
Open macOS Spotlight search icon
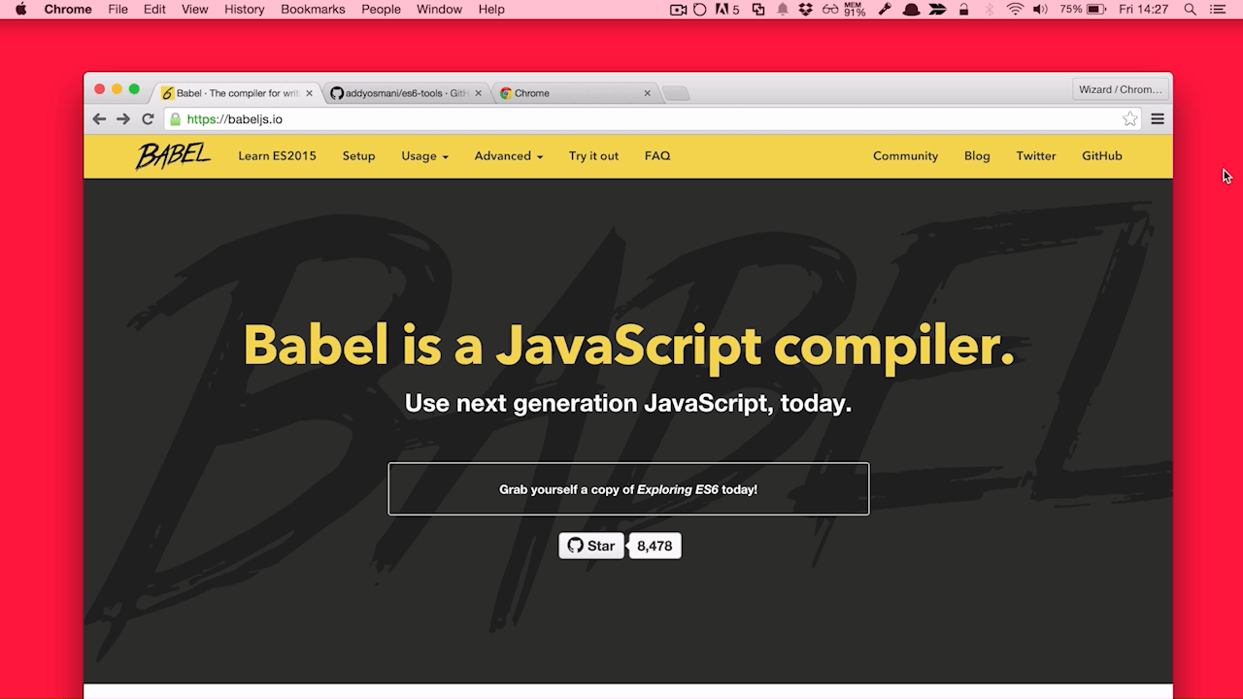click(x=1190, y=10)
